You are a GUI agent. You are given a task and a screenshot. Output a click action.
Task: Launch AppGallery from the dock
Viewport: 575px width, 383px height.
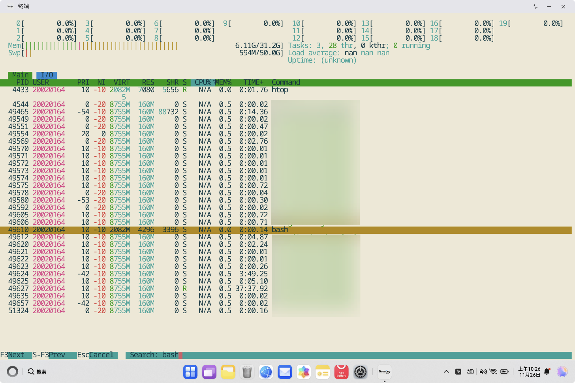pyautogui.click(x=342, y=372)
